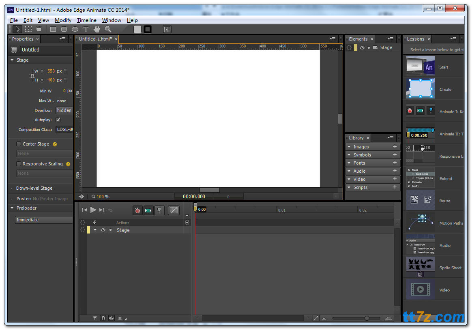Viewport: 472px width, 330px height.
Task: Click the Responsive Scaling help icon
Action: [x=68, y=164]
